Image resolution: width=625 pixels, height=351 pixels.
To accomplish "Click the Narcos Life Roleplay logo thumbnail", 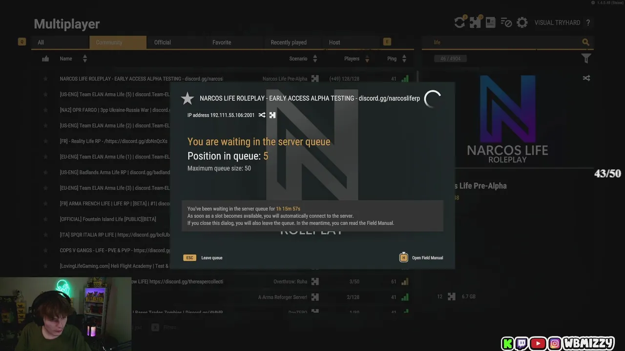I will tap(507, 118).
